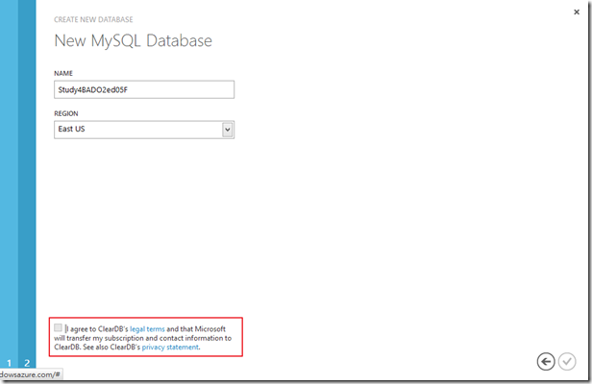
Task: Jump to wizard step 1
Action: [x=9, y=363]
